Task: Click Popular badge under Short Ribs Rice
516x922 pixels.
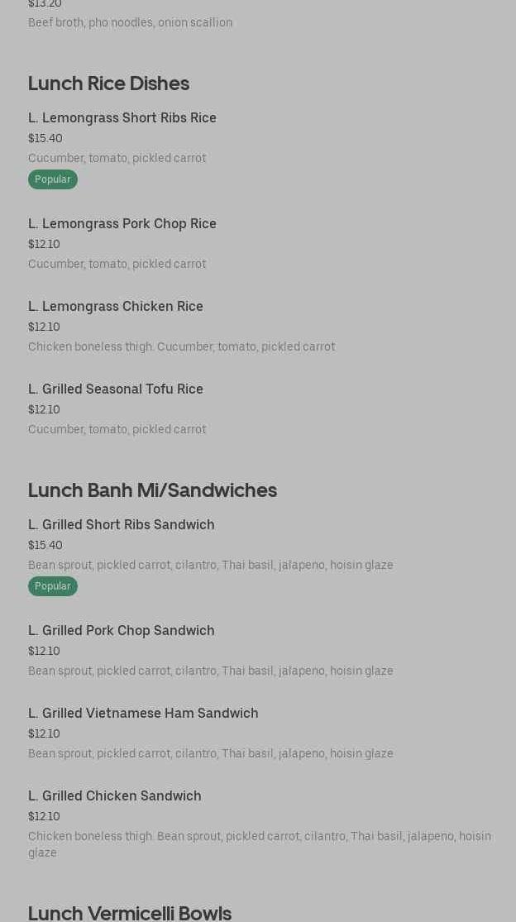Action: tap(53, 179)
